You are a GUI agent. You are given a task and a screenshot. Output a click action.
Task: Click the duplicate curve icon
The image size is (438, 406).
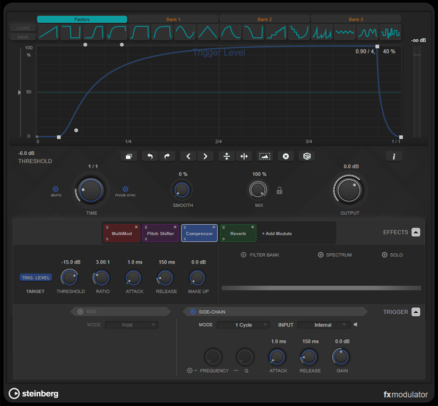click(x=128, y=156)
